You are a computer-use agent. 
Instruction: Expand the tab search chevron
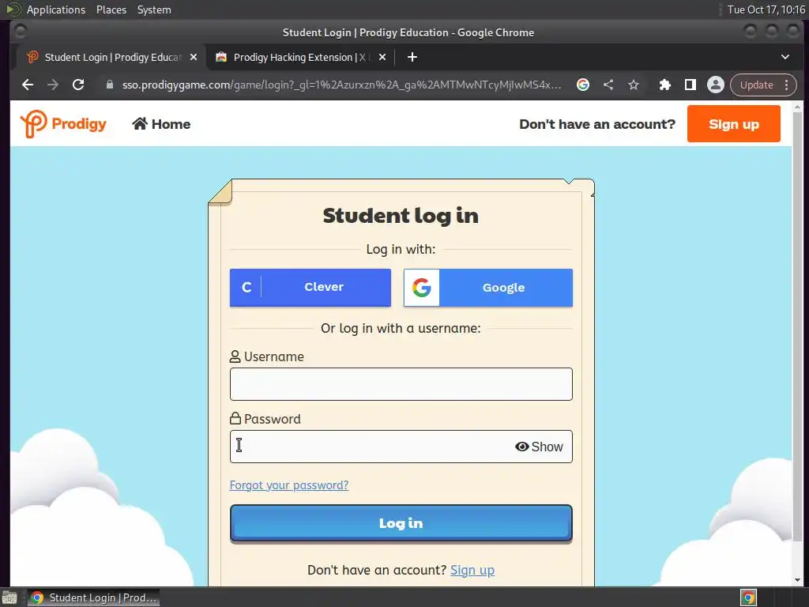785,57
